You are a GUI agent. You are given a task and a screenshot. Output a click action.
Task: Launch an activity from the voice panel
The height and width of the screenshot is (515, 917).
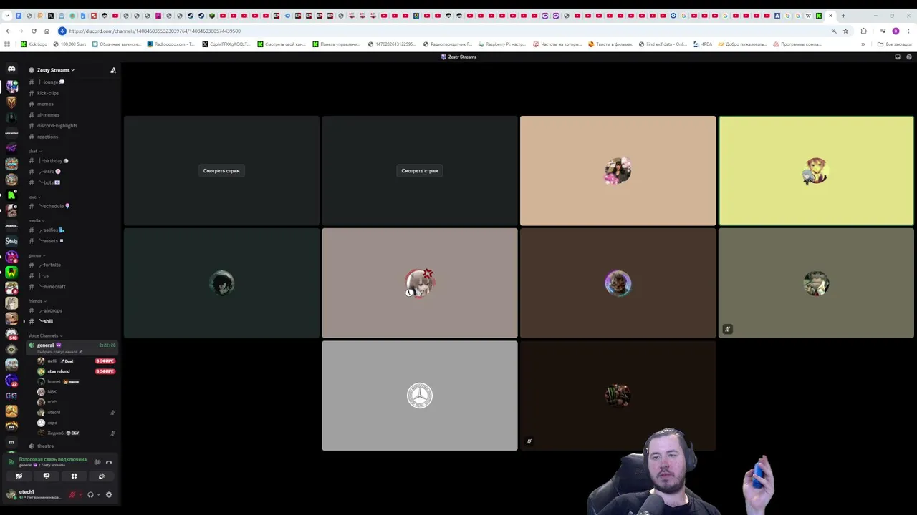pyautogui.click(x=74, y=476)
